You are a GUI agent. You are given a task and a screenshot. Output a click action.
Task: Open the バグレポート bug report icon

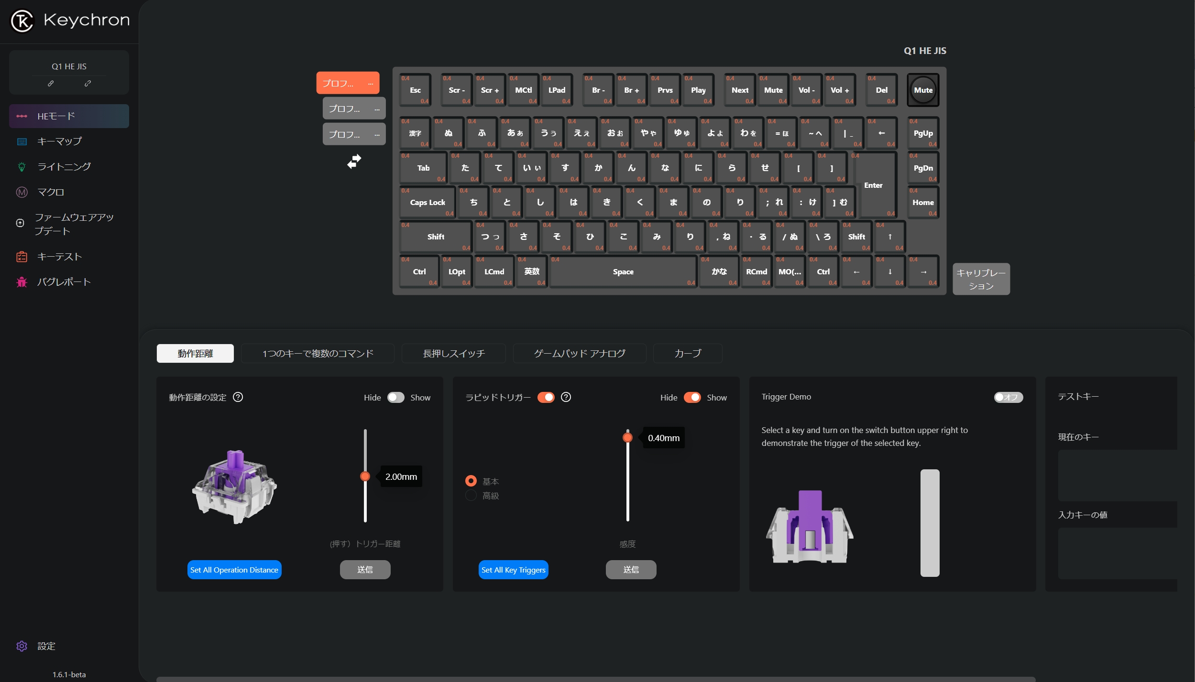click(22, 282)
